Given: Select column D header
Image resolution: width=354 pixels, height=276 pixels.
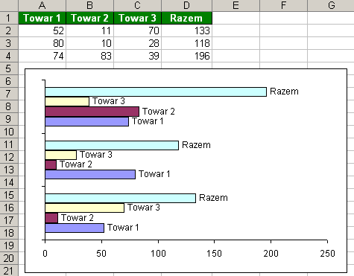Looking at the screenshot, I should 186,5.
